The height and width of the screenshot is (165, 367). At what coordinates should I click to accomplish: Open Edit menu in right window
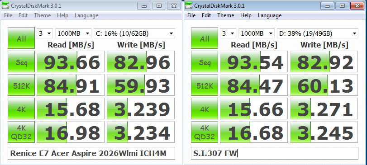click(x=206, y=15)
